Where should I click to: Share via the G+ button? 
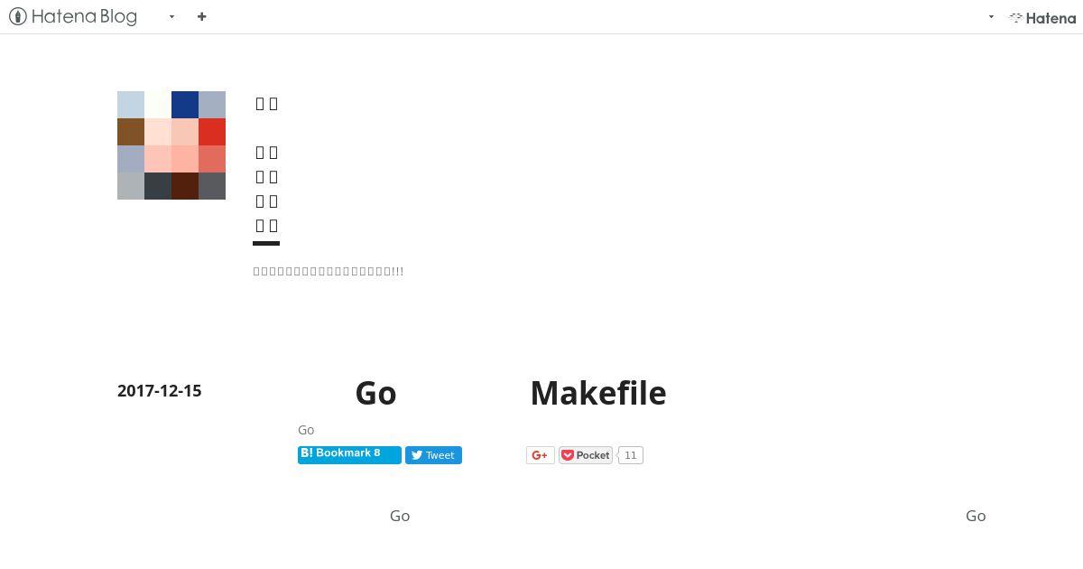541,455
